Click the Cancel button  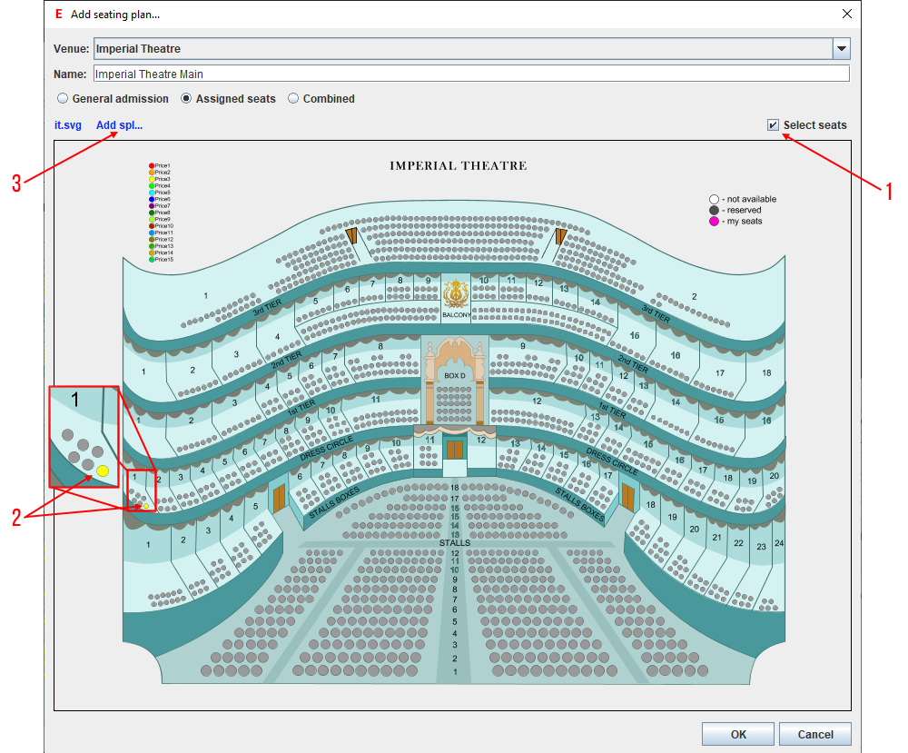tap(814, 734)
